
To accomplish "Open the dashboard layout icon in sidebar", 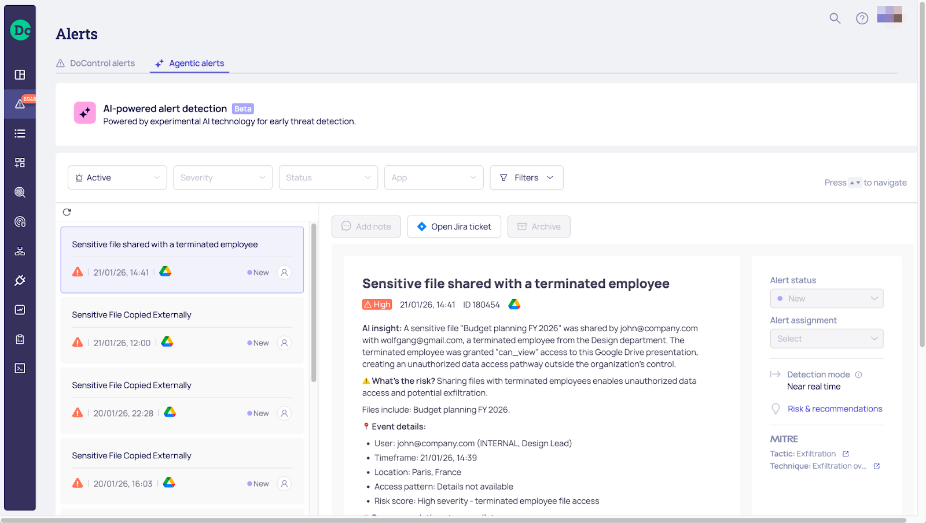I will 20,75.
